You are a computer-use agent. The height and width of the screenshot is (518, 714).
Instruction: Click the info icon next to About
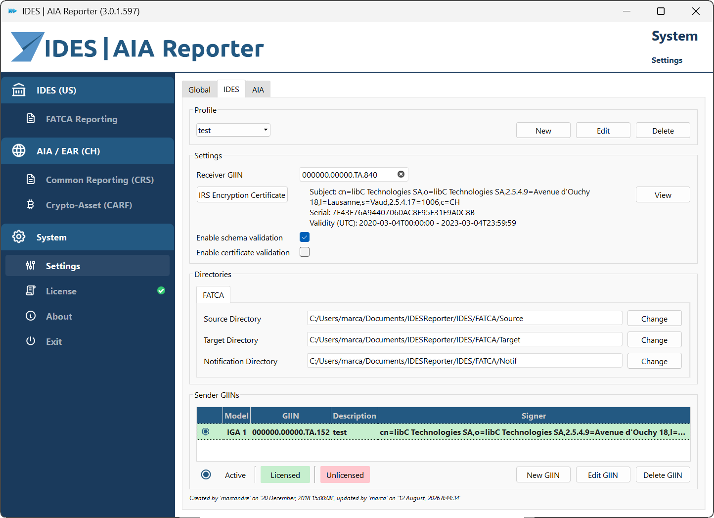click(31, 316)
